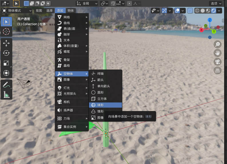This screenshot has height=164, width=227.
Task: Open the 物体模式 mode dropdown
Action: 17,11
